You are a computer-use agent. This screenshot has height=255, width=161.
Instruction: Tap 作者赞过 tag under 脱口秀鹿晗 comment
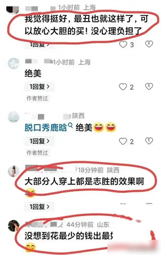click(37, 153)
